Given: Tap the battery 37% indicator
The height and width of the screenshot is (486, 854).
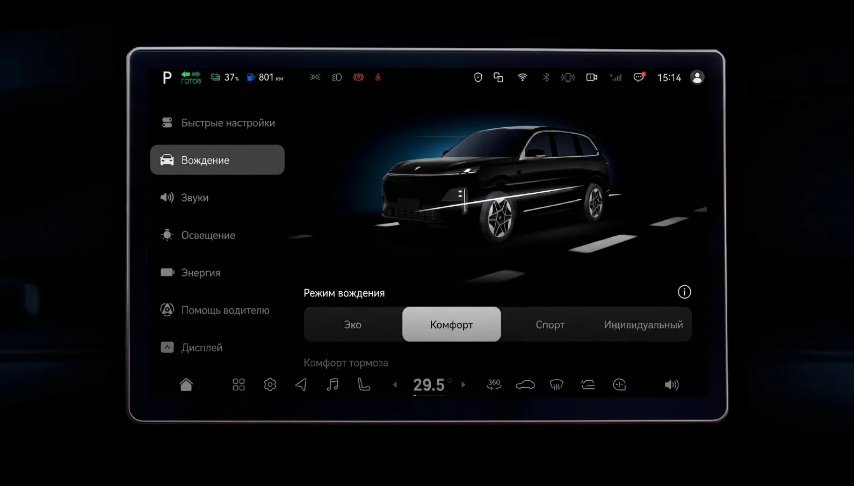Looking at the screenshot, I should pyautogui.click(x=225, y=77).
